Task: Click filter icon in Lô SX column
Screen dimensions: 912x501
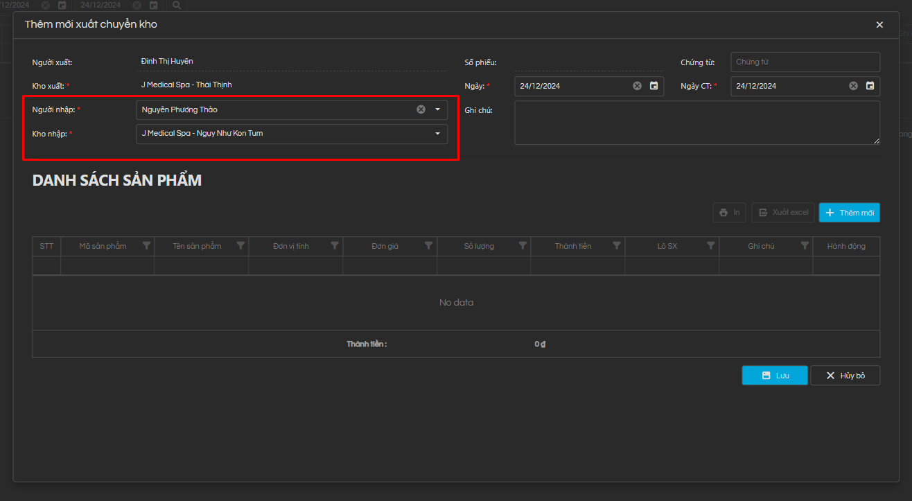Action: click(710, 246)
